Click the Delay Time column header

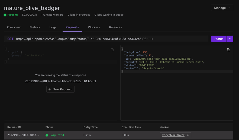[91, 127]
